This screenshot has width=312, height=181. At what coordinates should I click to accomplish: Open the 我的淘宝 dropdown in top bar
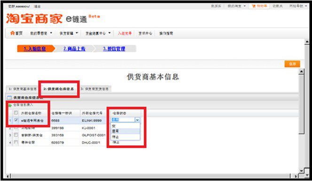[244, 6]
